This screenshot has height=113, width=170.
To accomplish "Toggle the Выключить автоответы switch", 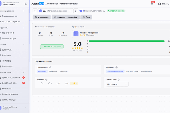I will click(82, 11).
